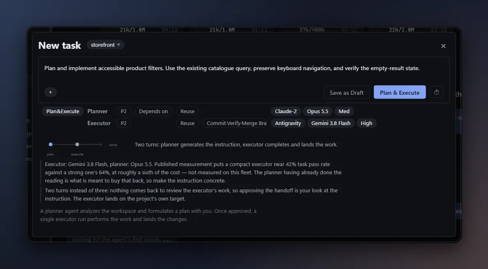
Task: Click the New task heading
Action: pyautogui.click(x=60, y=46)
